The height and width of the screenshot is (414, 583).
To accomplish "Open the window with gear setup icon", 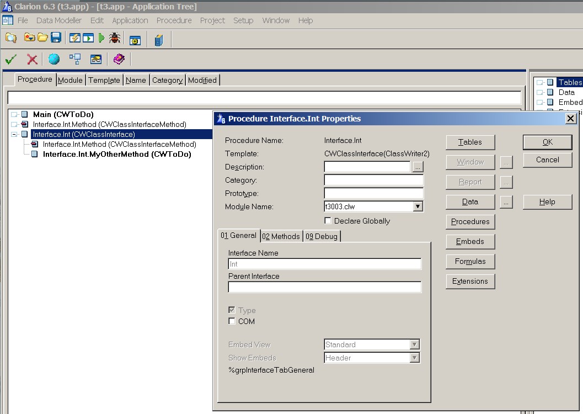I will [x=135, y=40].
